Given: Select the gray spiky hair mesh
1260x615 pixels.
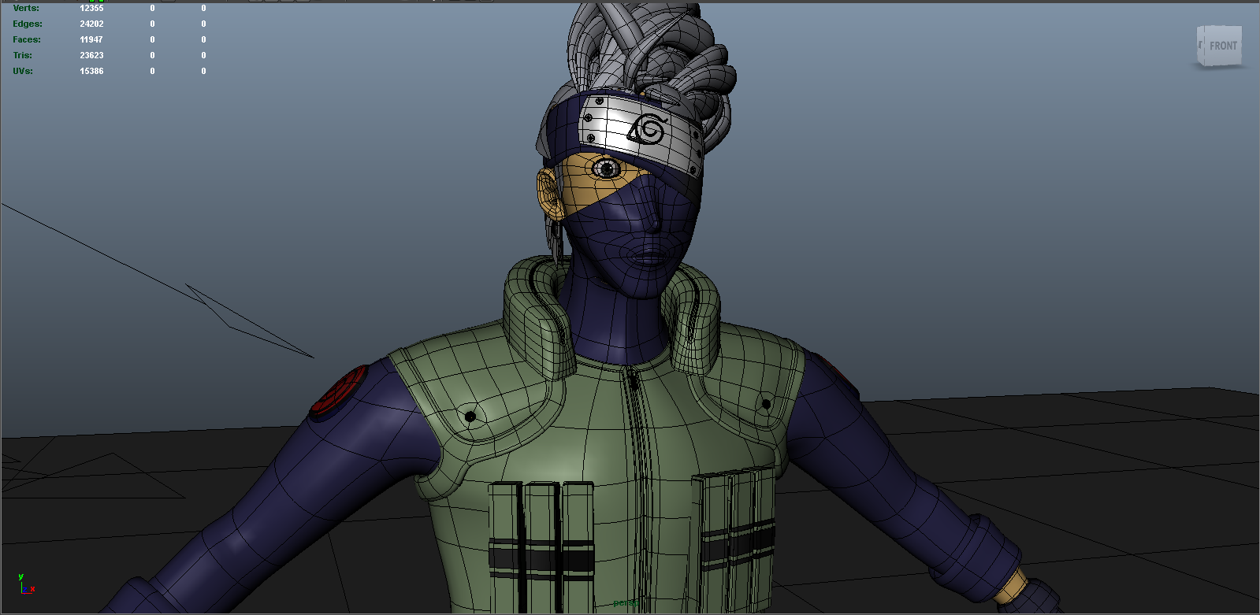Looking at the screenshot, I should [x=646, y=55].
